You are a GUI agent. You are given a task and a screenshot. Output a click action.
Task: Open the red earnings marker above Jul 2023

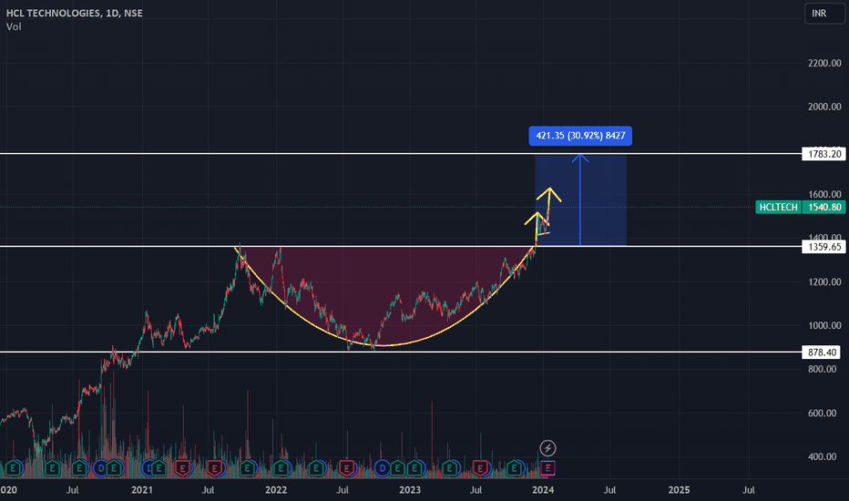tap(480, 468)
